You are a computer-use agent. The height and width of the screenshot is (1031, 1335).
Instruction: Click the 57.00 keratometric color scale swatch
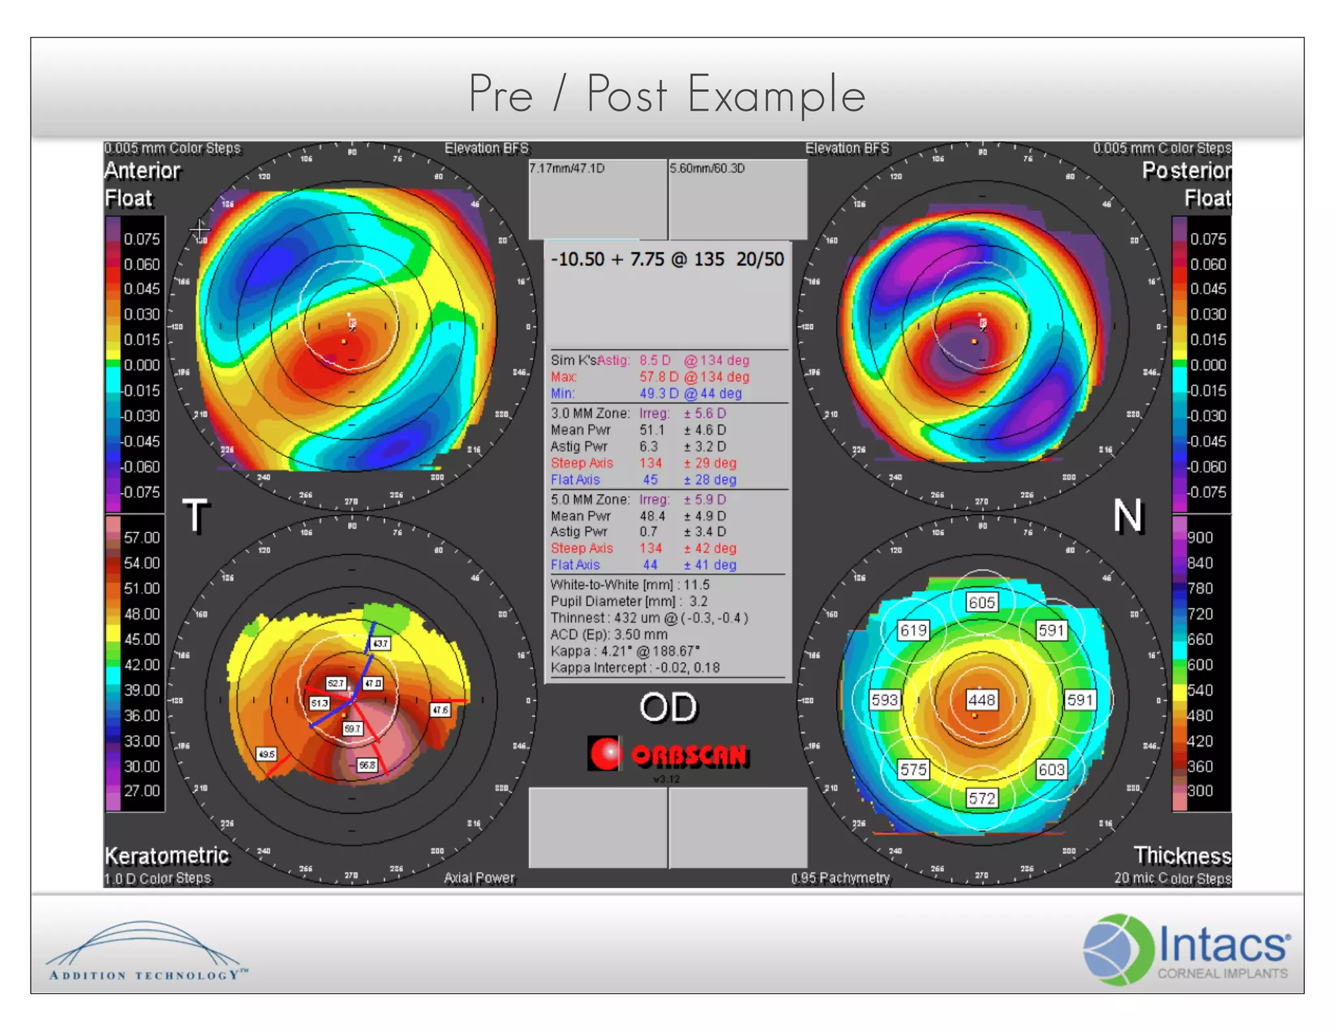point(113,537)
